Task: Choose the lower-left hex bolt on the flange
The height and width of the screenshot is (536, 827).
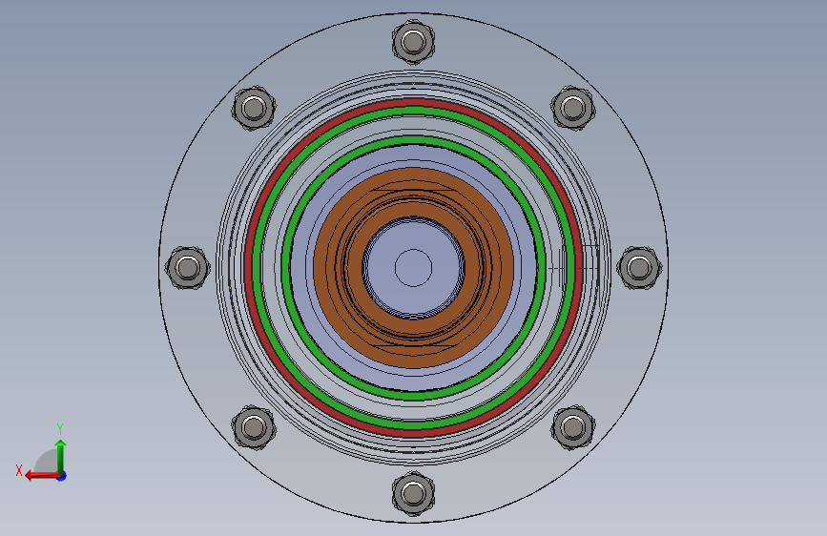Action: pyautogui.click(x=254, y=427)
